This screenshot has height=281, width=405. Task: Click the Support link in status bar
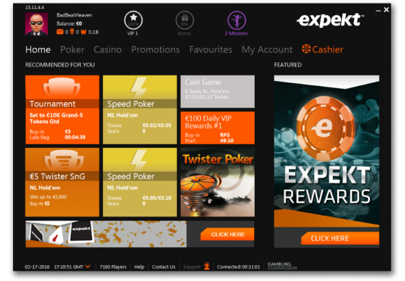pos(192,267)
